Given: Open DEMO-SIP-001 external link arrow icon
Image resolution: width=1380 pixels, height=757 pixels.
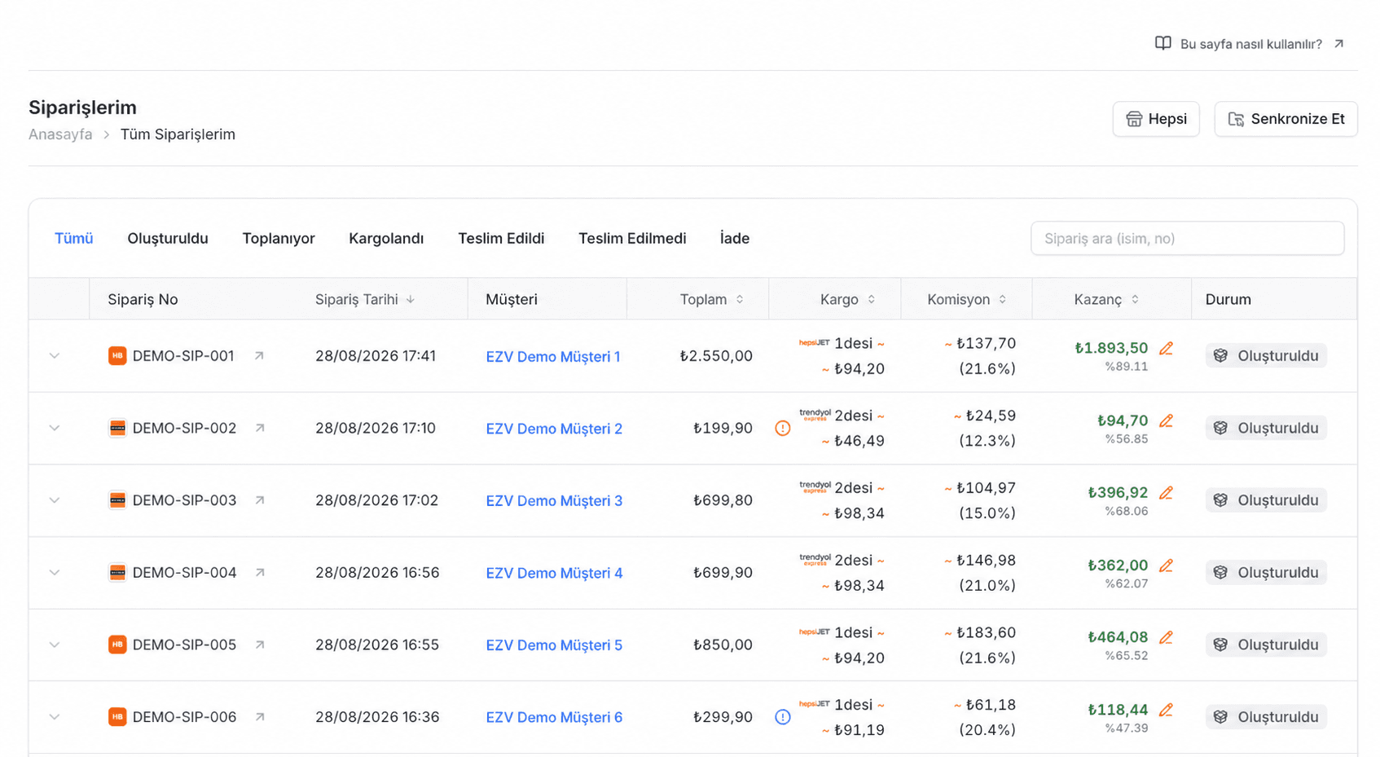Looking at the screenshot, I should tap(259, 356).
